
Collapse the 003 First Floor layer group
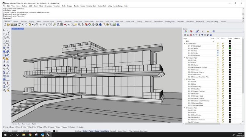(x=185, y=79)
